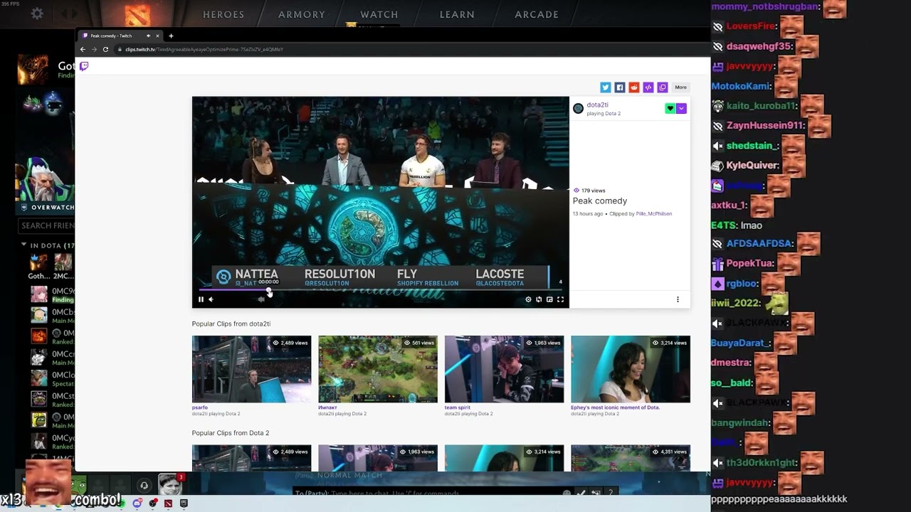Open Epic Games from the taskbar
911x512 pixels.
(x=184, y=503)
